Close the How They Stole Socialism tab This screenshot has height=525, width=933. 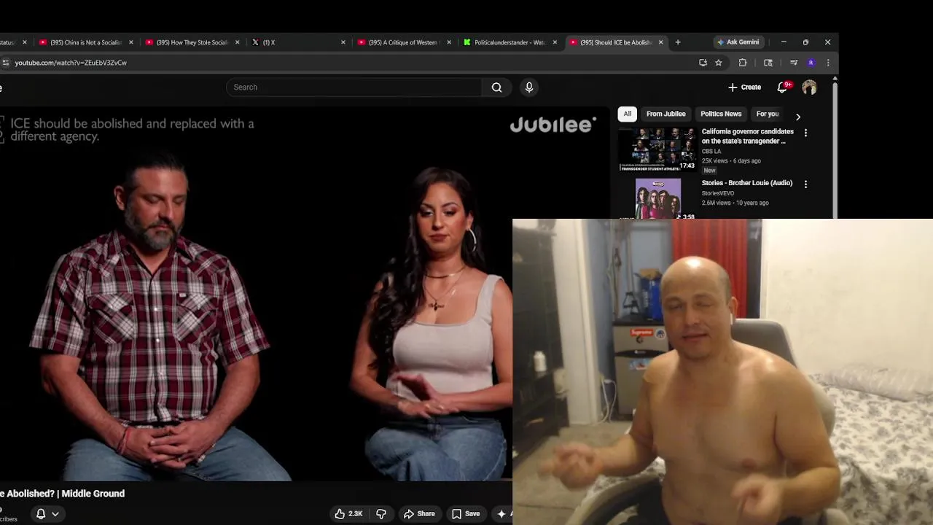pyautogui.click(x=237, y=42)
